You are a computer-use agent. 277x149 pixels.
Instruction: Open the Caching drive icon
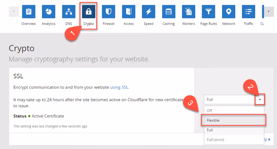coord(169,12)
